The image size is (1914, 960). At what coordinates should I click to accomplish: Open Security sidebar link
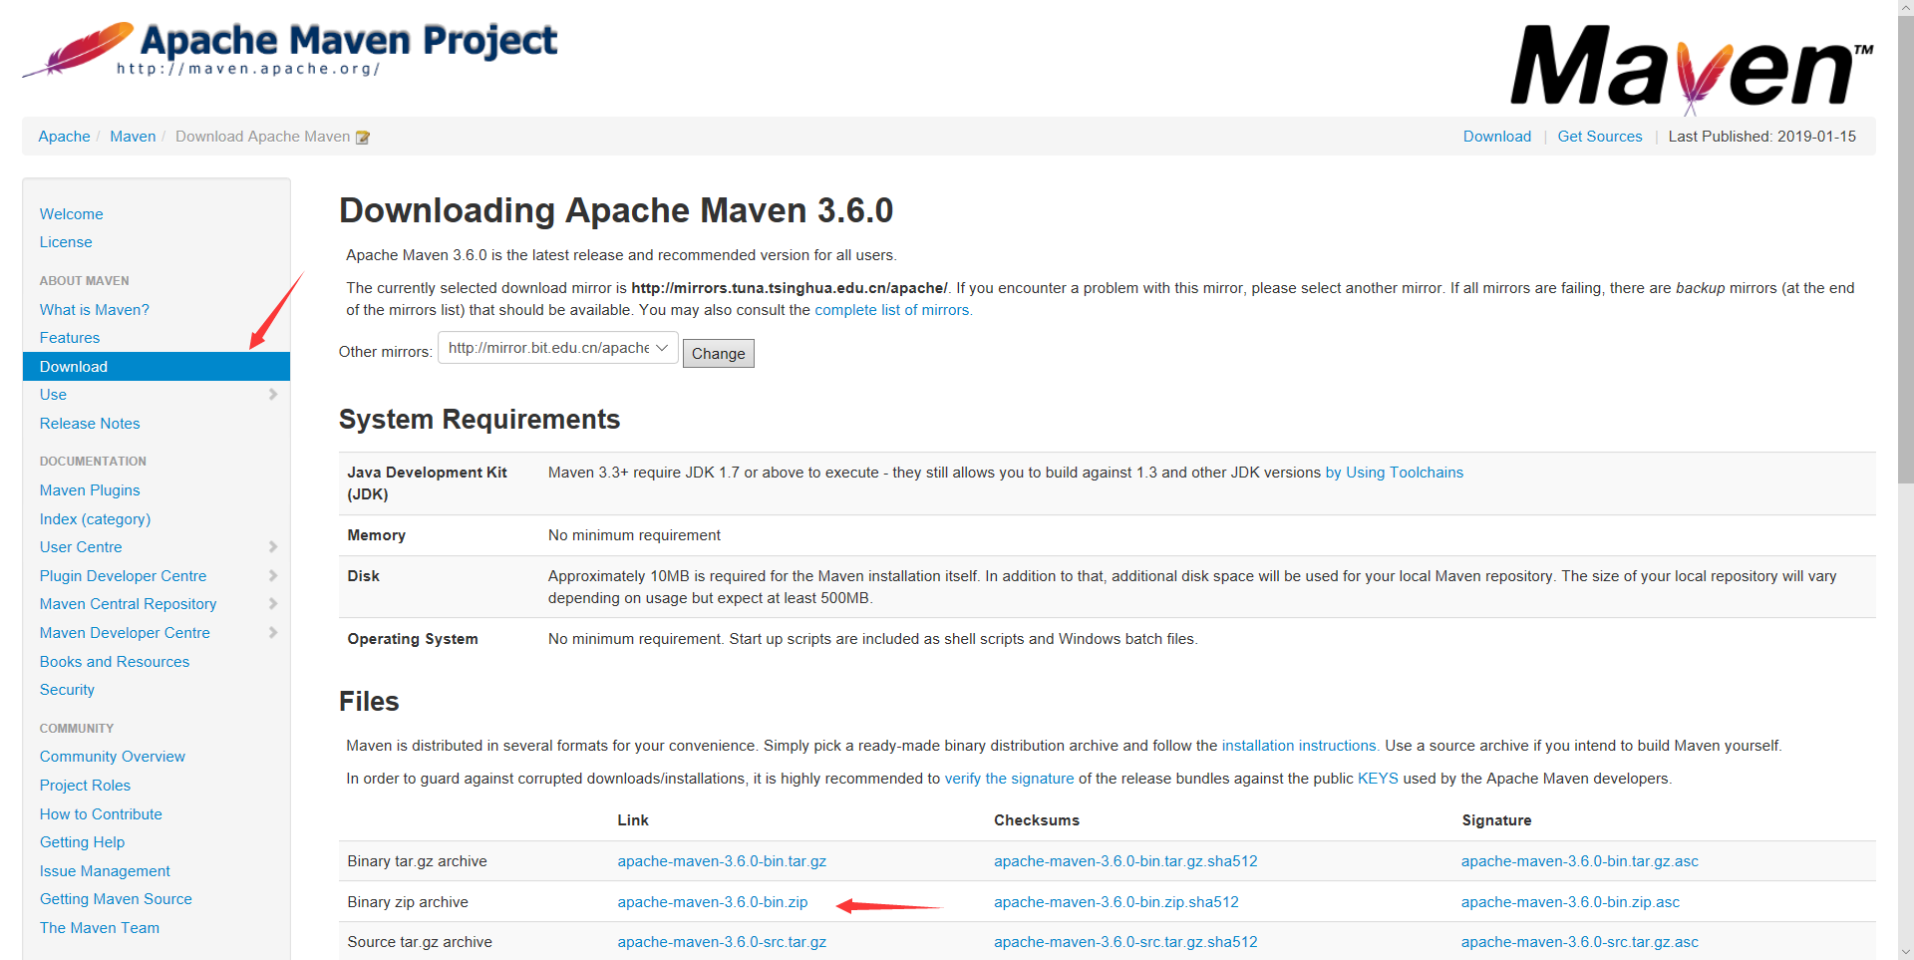click(x=67, y=690)
